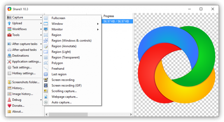
Task: Click the Auto capture clock icon
Action: 46,102
